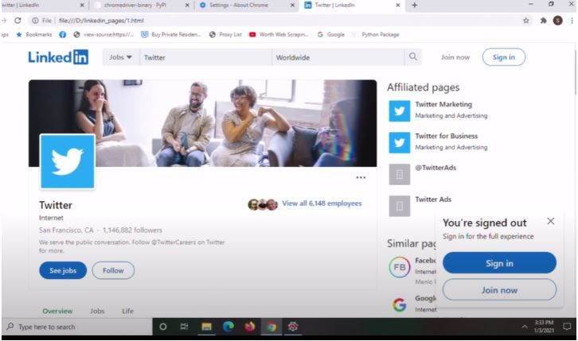
Task: Click the Twitter Marketing page icon
Action: [399, 110]
